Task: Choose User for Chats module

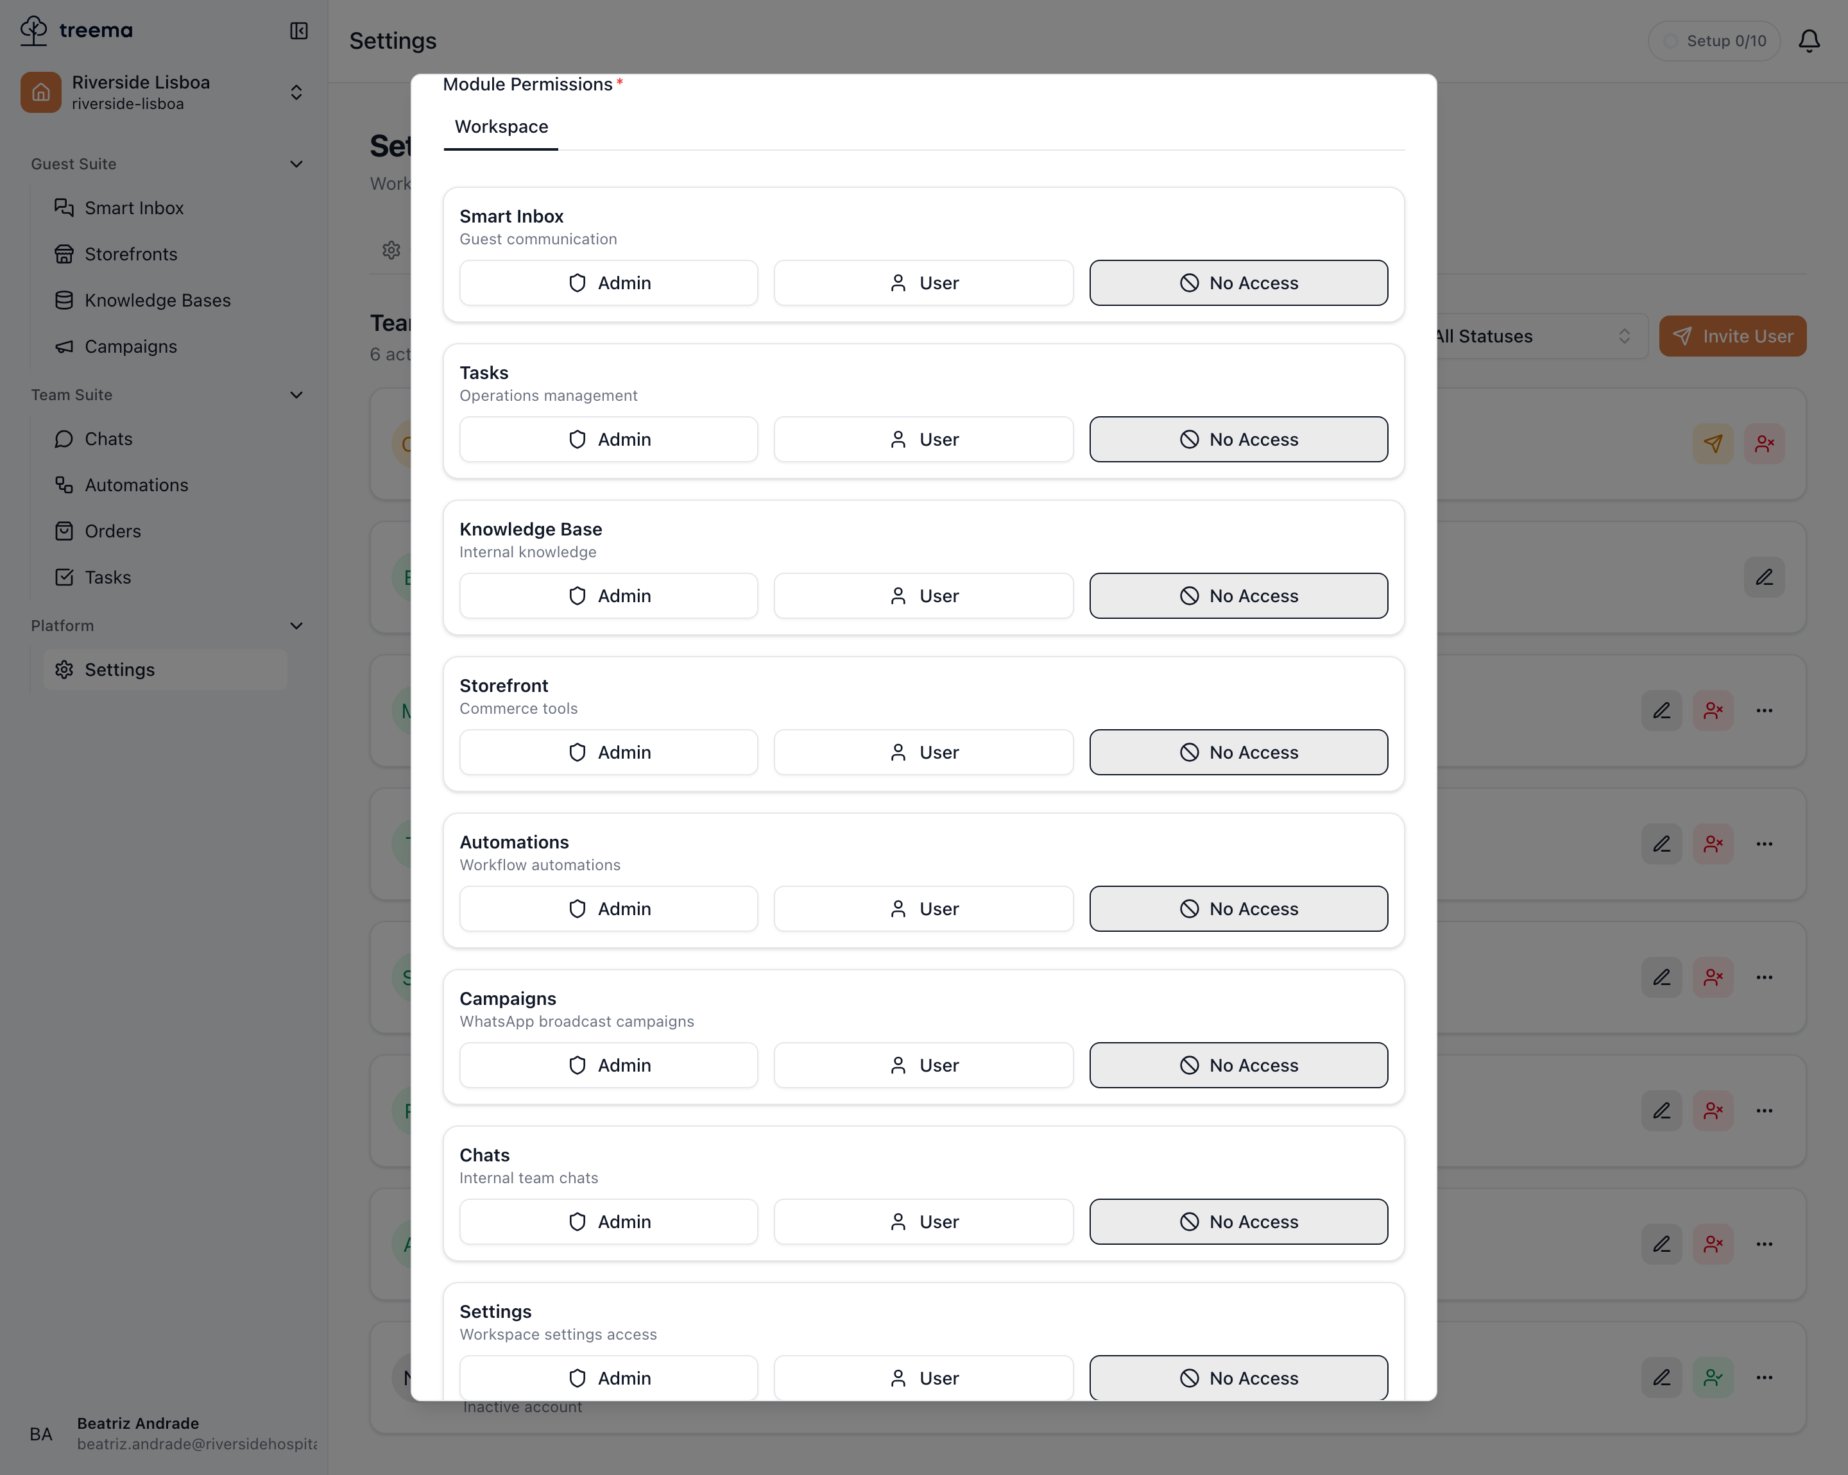Action: 923,1222
